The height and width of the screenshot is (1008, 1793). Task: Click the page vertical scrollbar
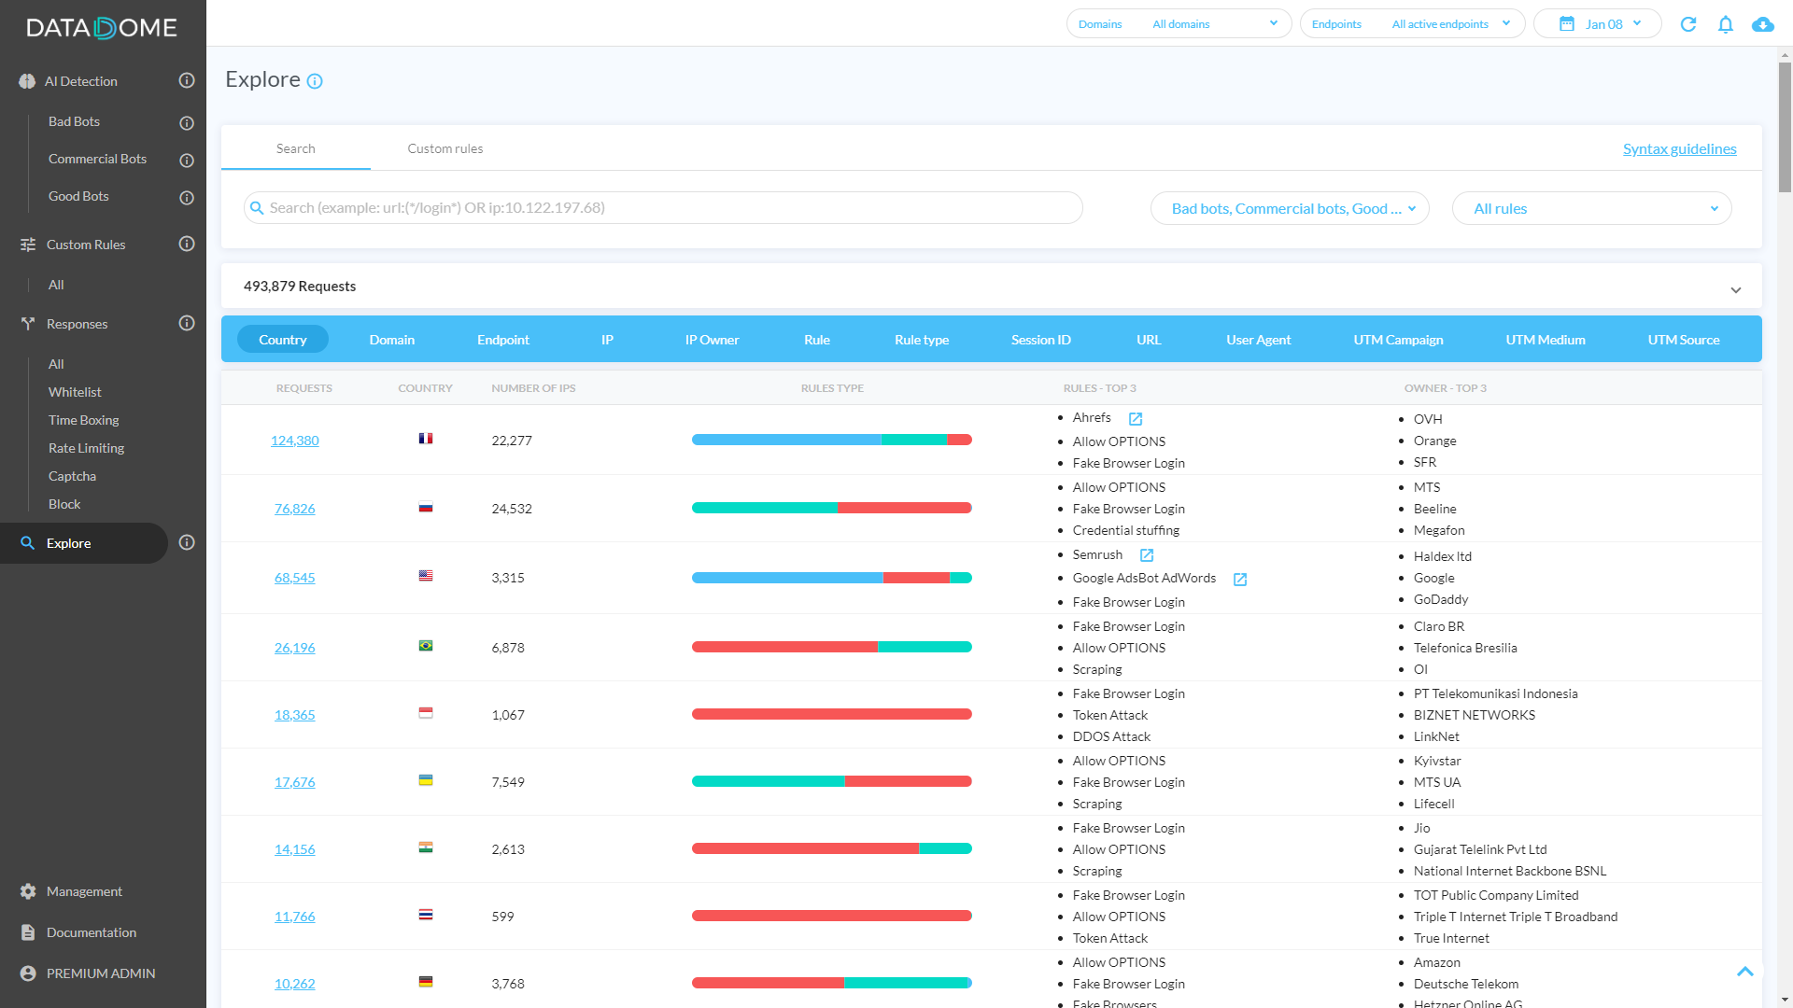click(1785, 126)
